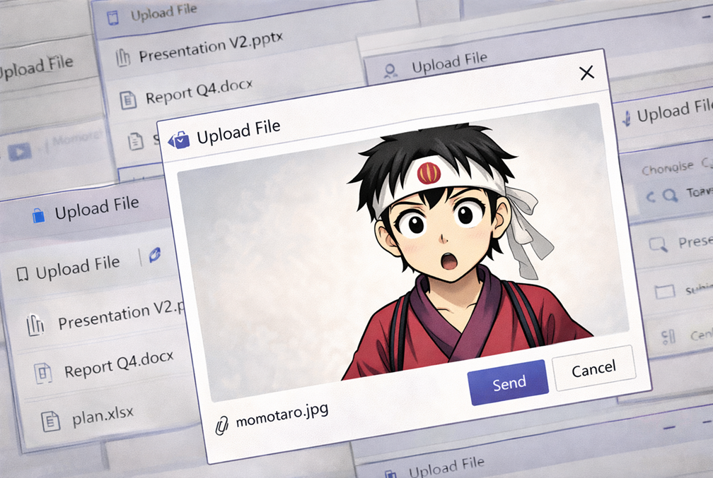713x478 pixels.
Task: Click the blue pencil edit icon
Action: [x=154, y=256]
